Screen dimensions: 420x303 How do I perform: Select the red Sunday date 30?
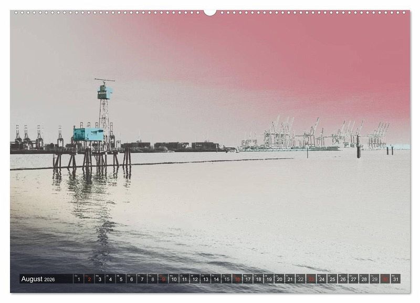(385, 279)
